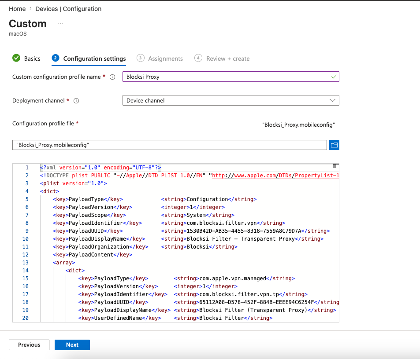The height and width of the screenshot is (359, 420).
Task: Click the Blocksi_Proxy.mobileconfig file path field
Action: coord(170,145)
